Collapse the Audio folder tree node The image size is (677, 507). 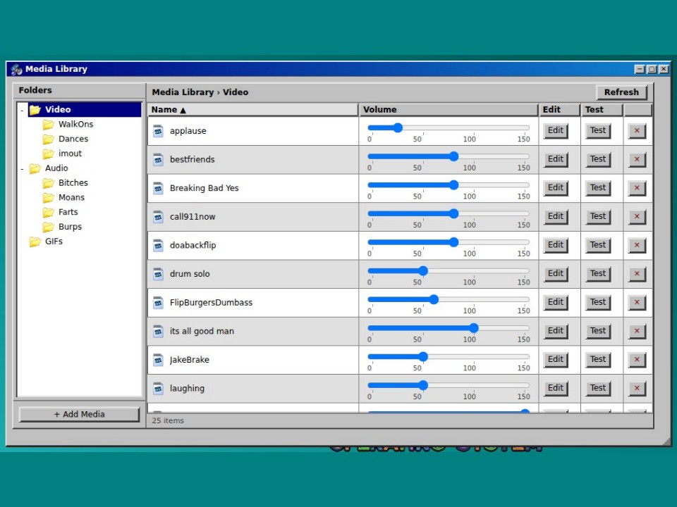pyautogui.click(x=22, y=168)
